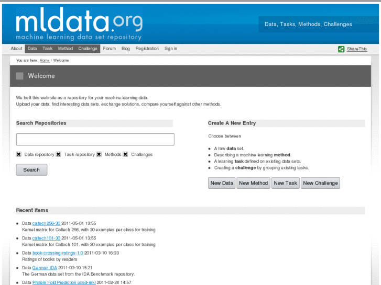Toggle the Data repository checkbox
This screenshot has height=285, width=381.
(x=19, y=154)
